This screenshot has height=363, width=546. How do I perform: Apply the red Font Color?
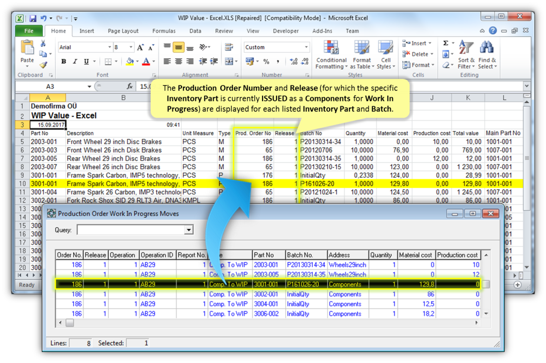(146, 62)
